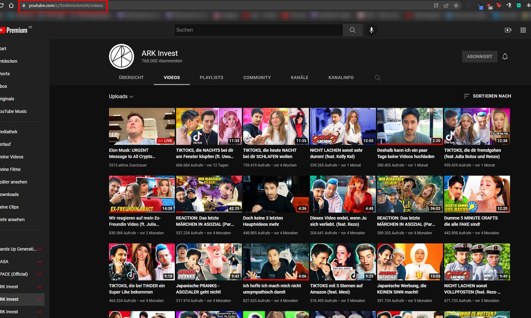Click the browser home icon
This screenshot has width=531, height=318.
12,5
